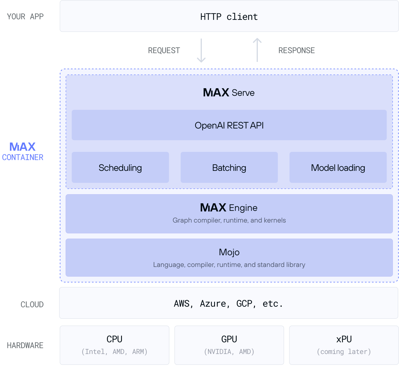
Task: Click the HTTP client box
Action: click(x=229, y=16)
